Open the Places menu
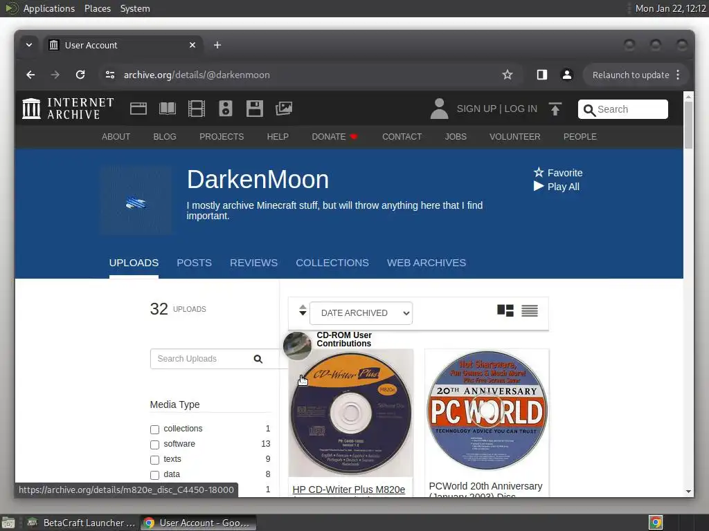Viewport: 709px width, 531px height. tap(98, 8)
